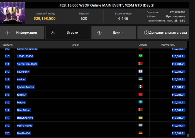The width and height of the screenshot is (195, 138).
Task: Click Belarus flag in the Siarhei Chudapal row
Action: click(x=140, y=63)
